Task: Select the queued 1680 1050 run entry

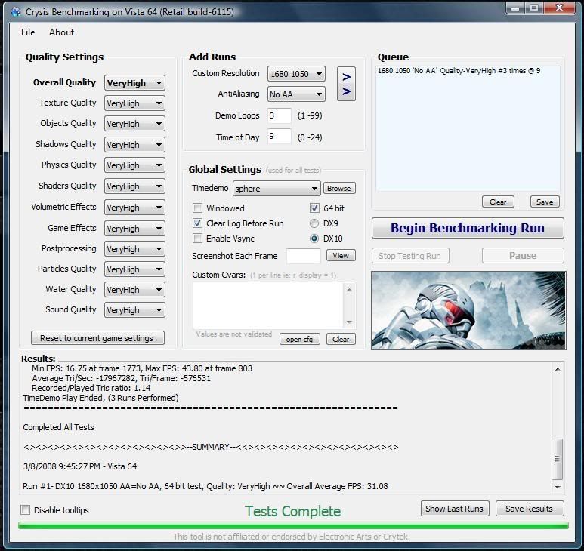Action: click(459, 71)
